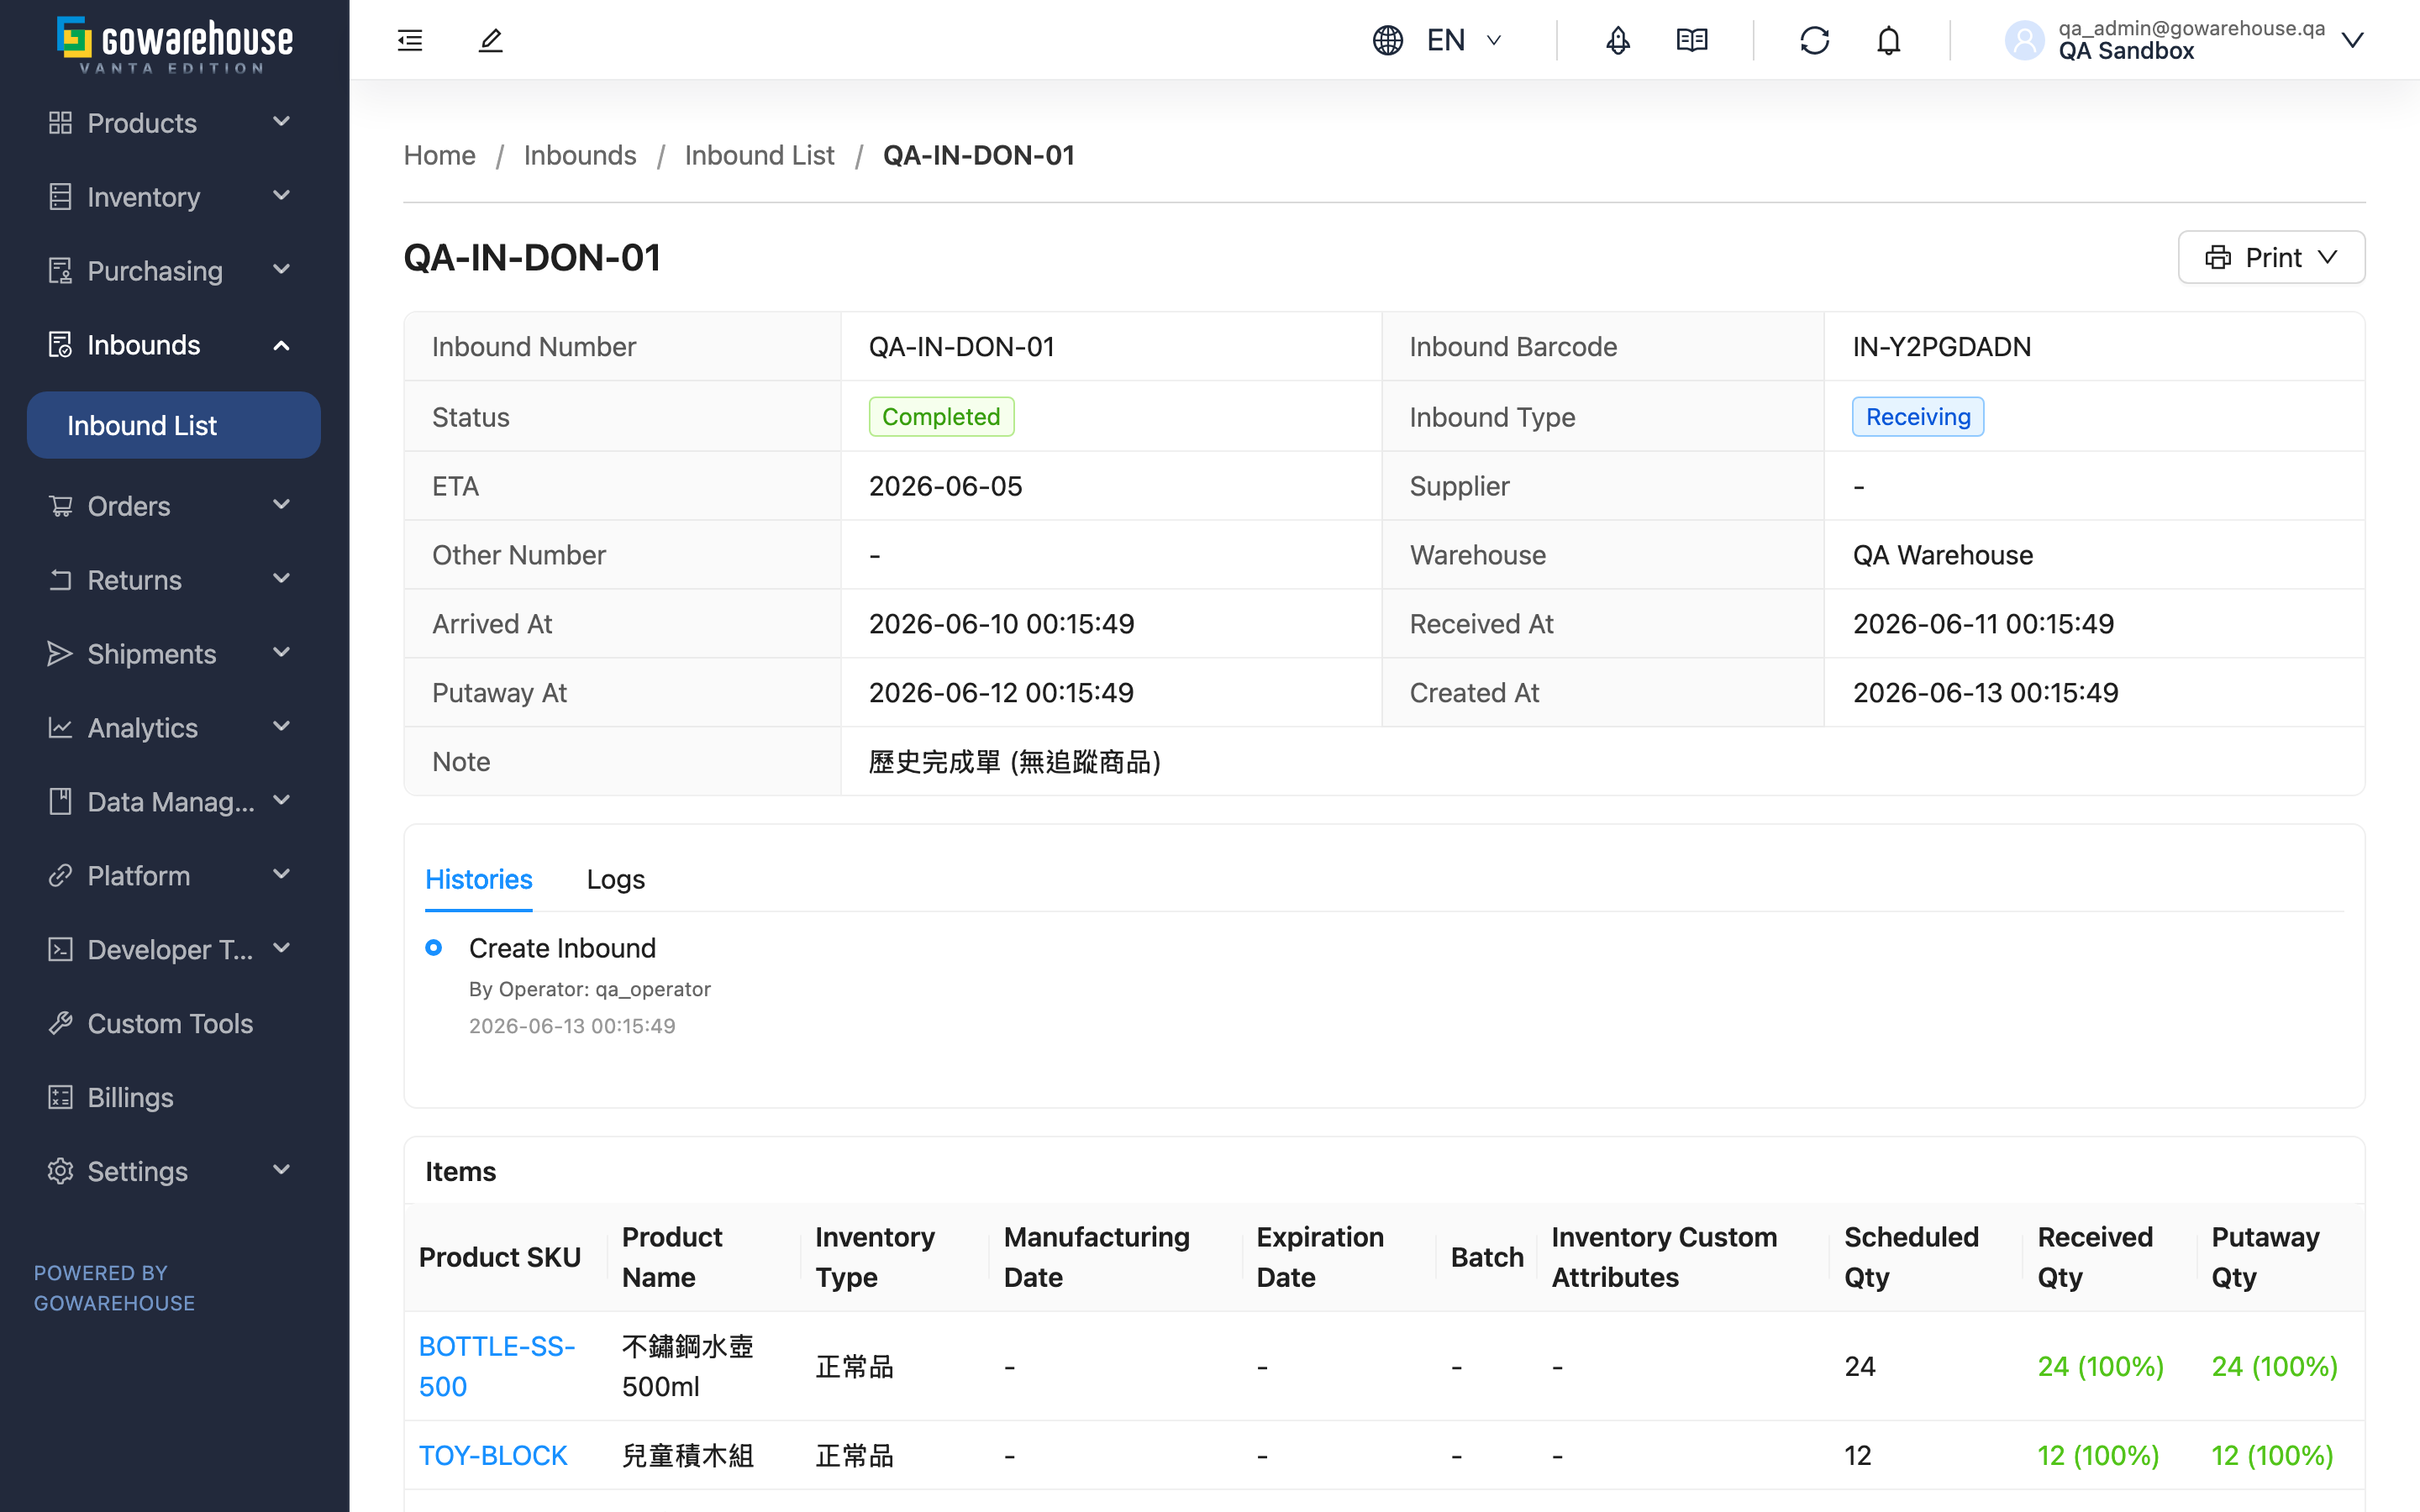Click the Purchasing icon in the sidebar
Screen dimensions: 2420x1512
coord(60,270)
